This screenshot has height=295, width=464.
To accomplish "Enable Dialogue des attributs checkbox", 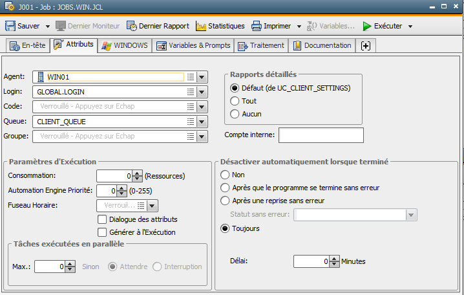I will tap(102, 219).
